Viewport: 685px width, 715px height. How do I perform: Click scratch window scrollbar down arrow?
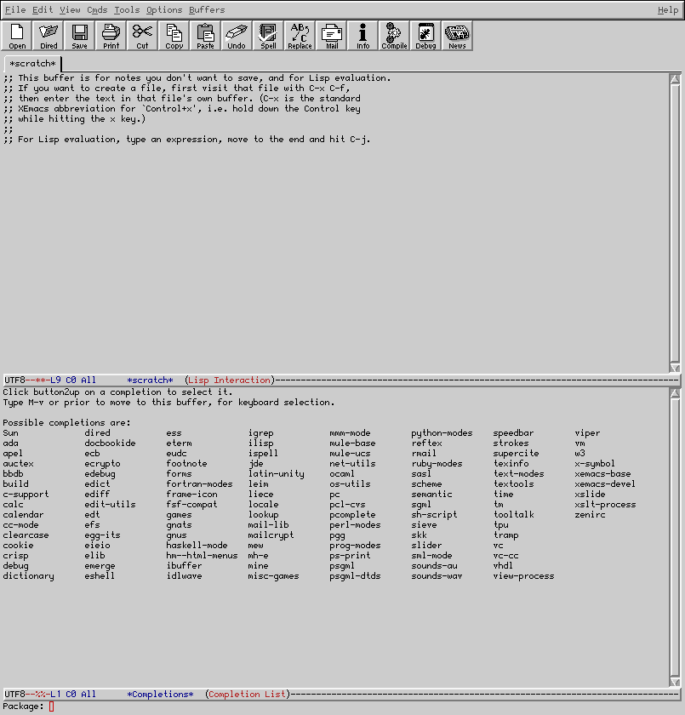click(x=675, y=368)
